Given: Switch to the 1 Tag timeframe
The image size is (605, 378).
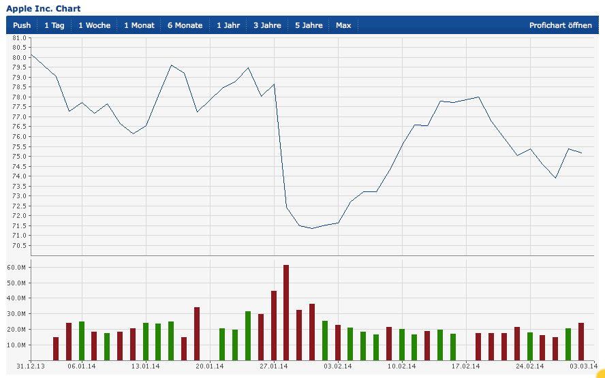Looking at the screenshot, I should [55, 25].
